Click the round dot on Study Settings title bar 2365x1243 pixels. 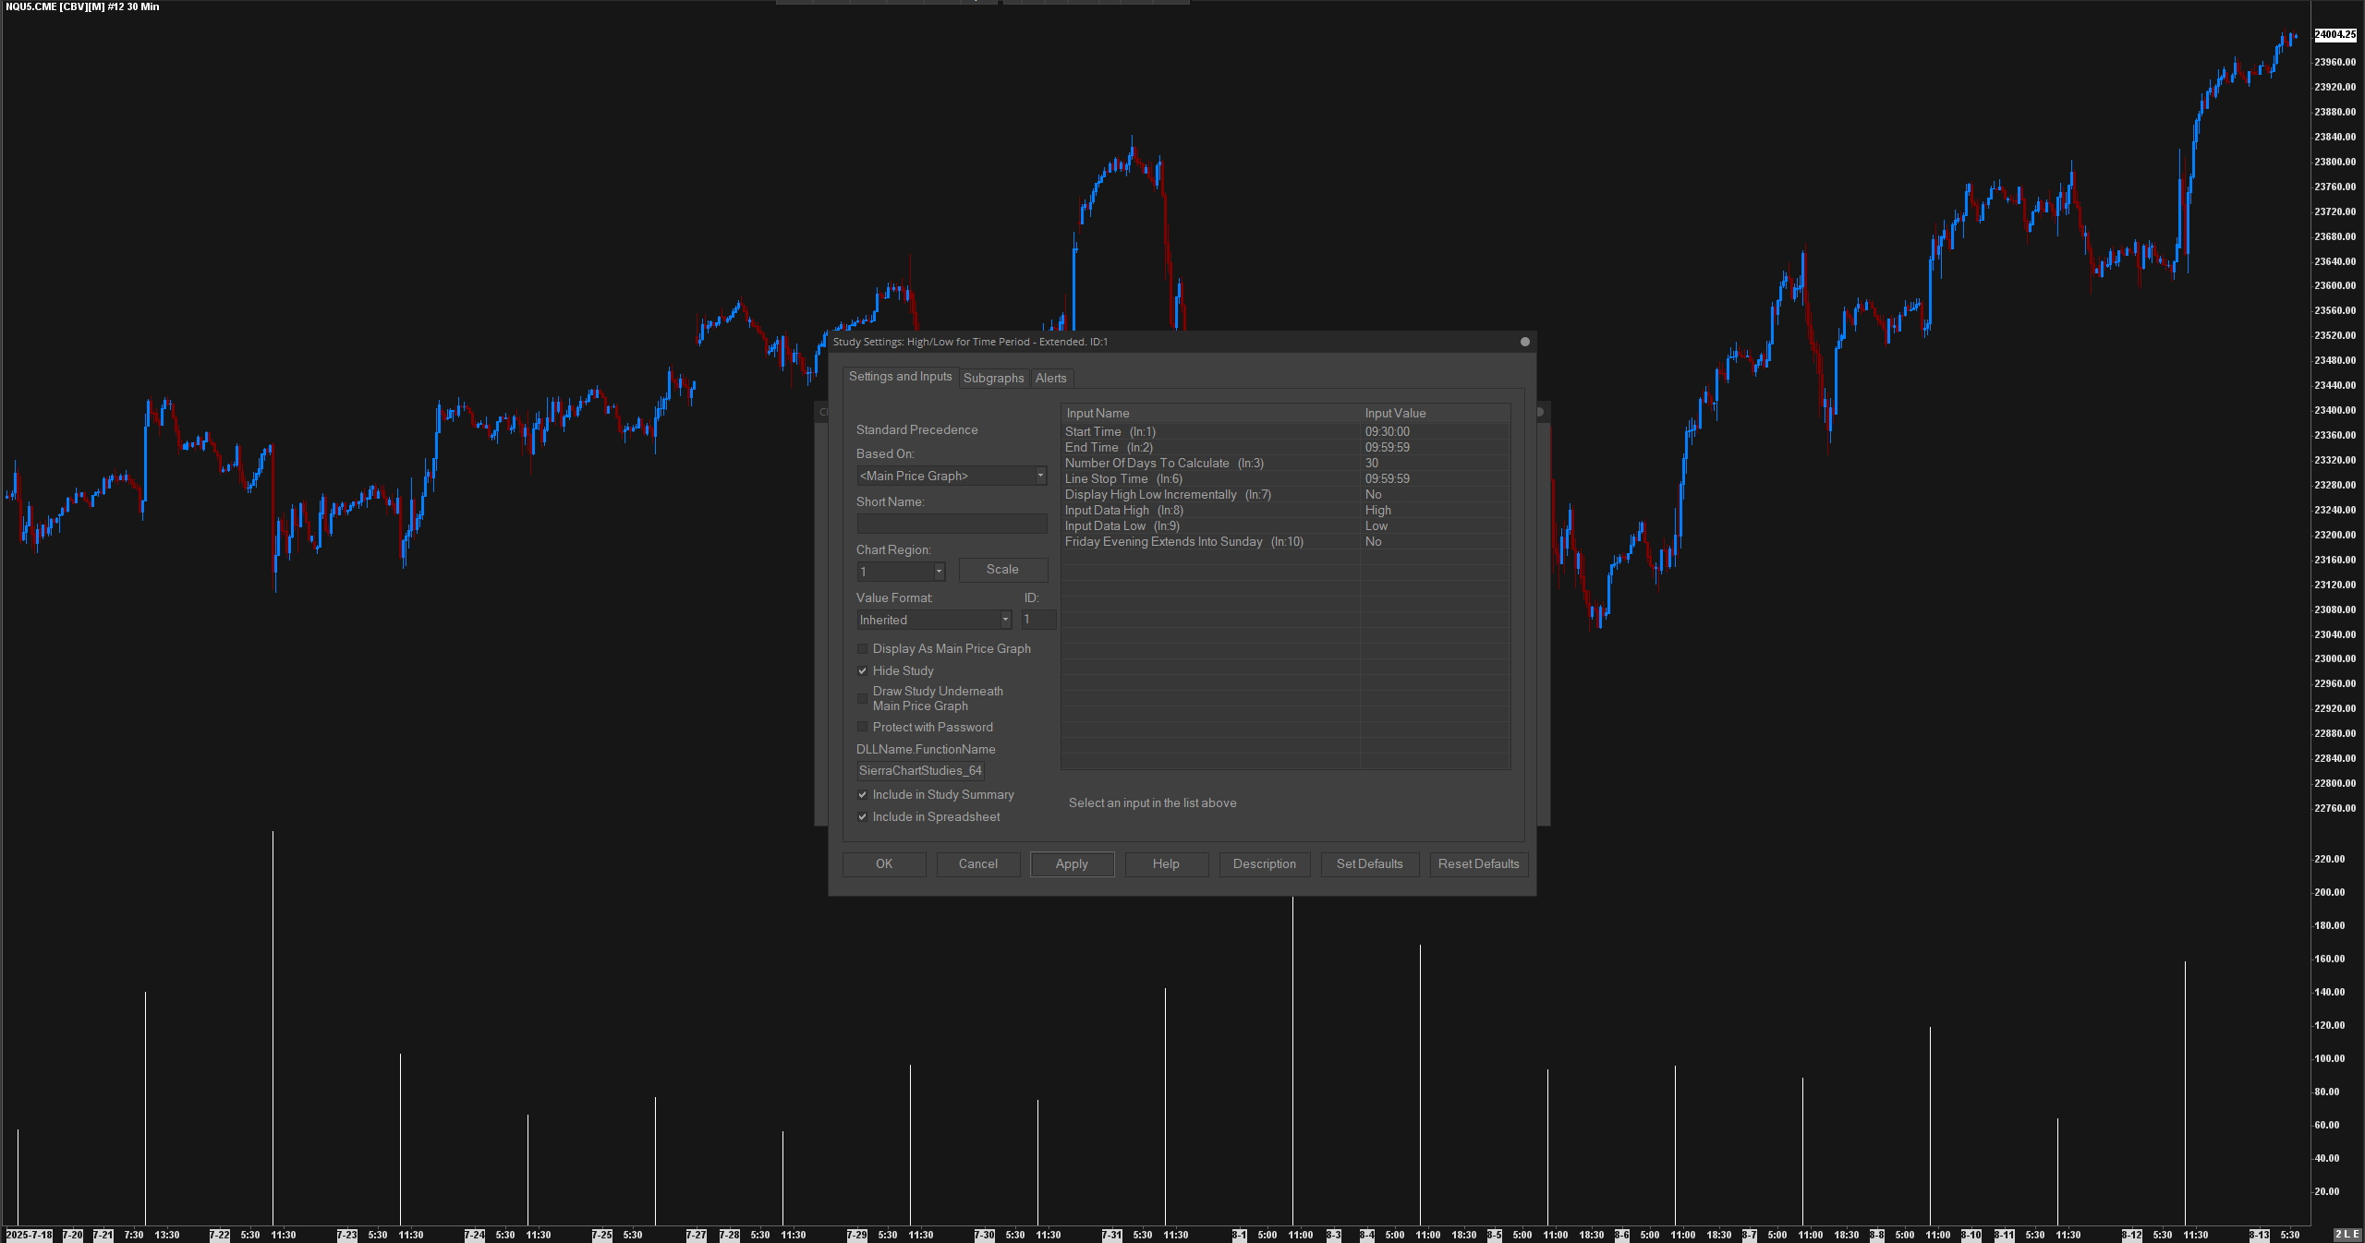[x=1524, y=342]
